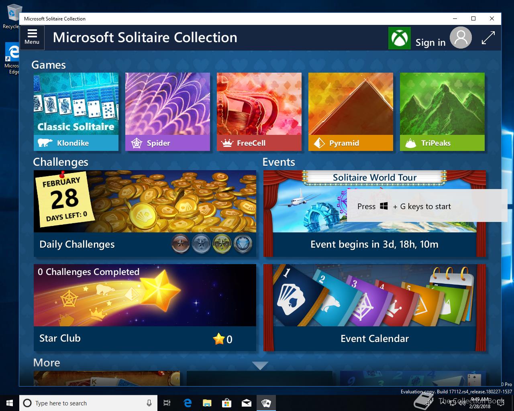Open Task View from the taskbar

tap(167, 403)
